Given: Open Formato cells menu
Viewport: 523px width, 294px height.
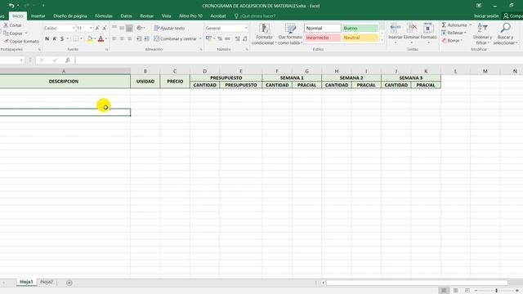Looking at the screenshot, I should click(x=428, y=33).
